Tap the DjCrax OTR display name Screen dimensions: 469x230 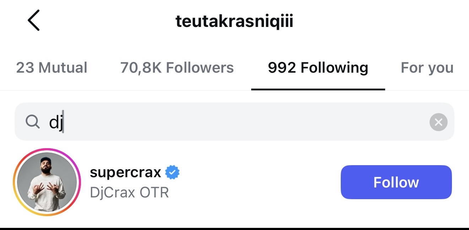point(129,192)
